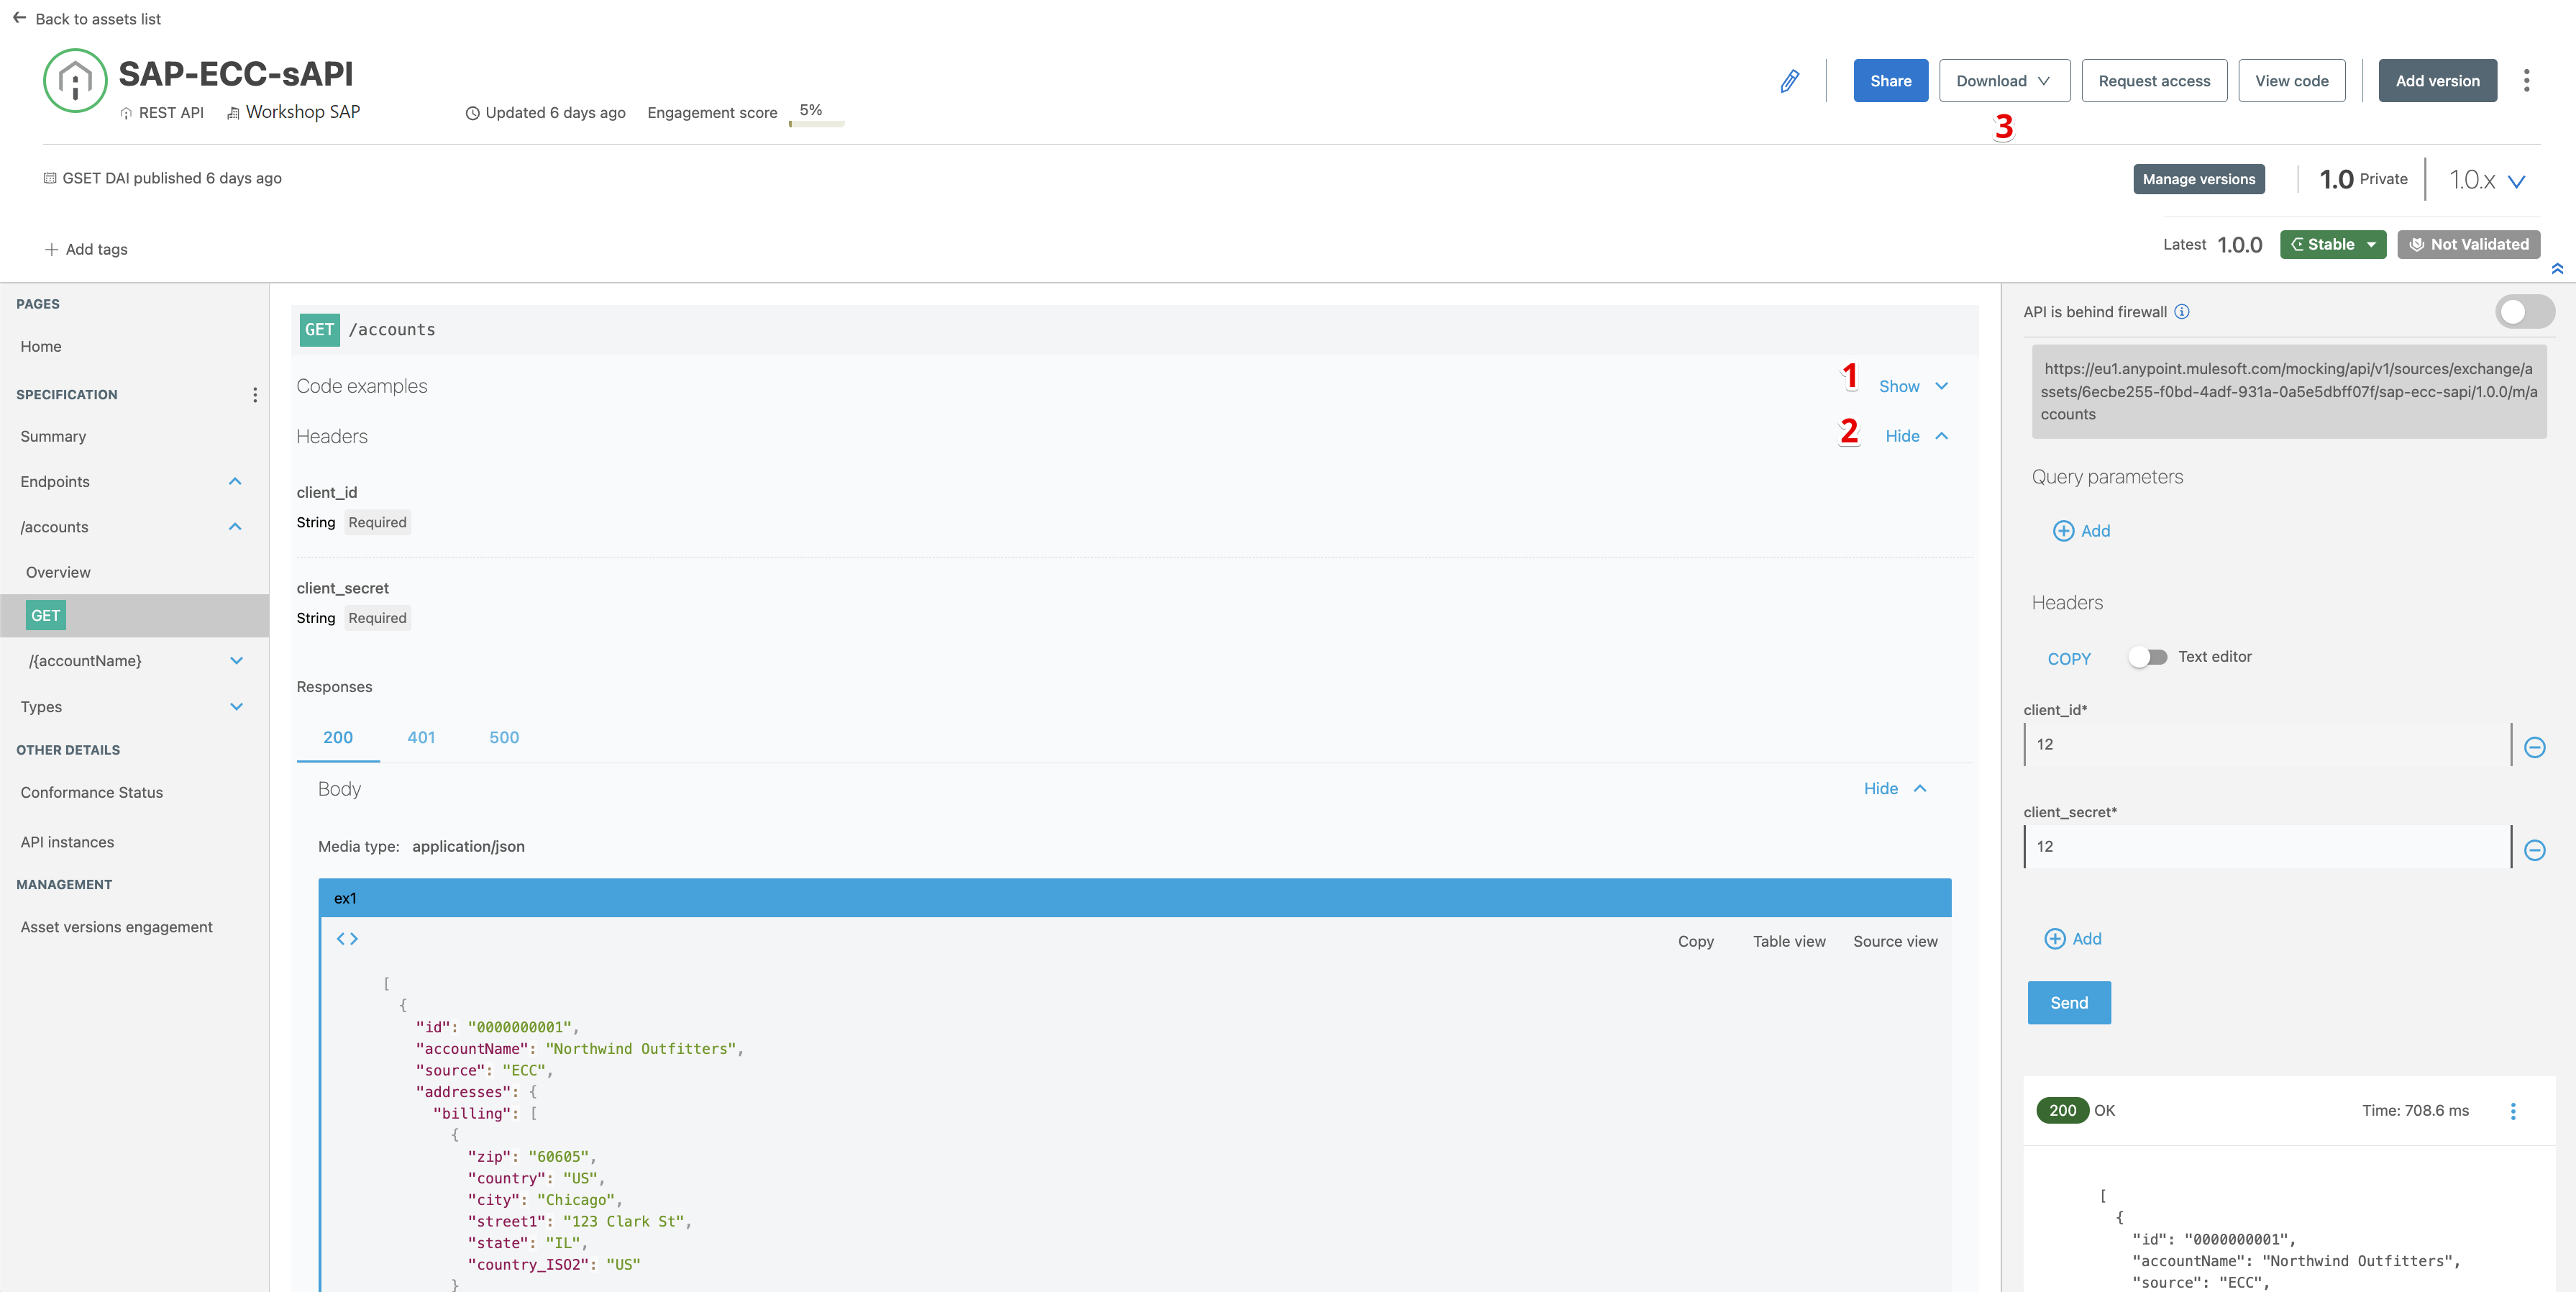The width and height of the screenshot is (2576, 1292).
Task: Select the 200 response tab
Action: pos(338,738)
